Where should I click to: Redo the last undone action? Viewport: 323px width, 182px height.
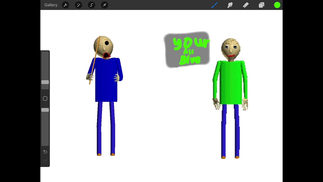tap(45, 161)
